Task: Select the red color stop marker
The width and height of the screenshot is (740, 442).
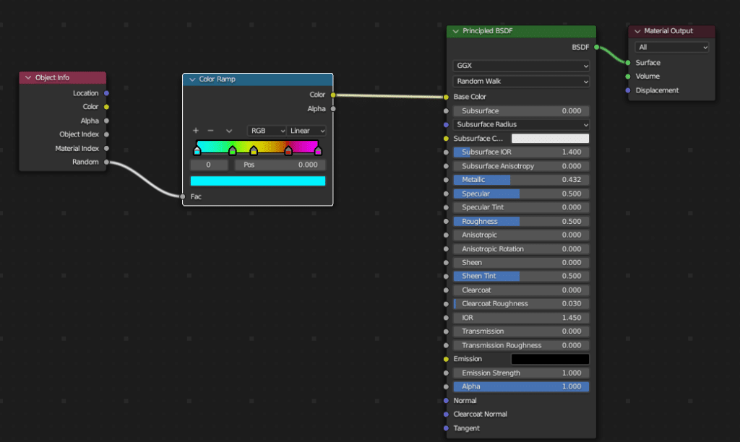Action: coord(288,151)
